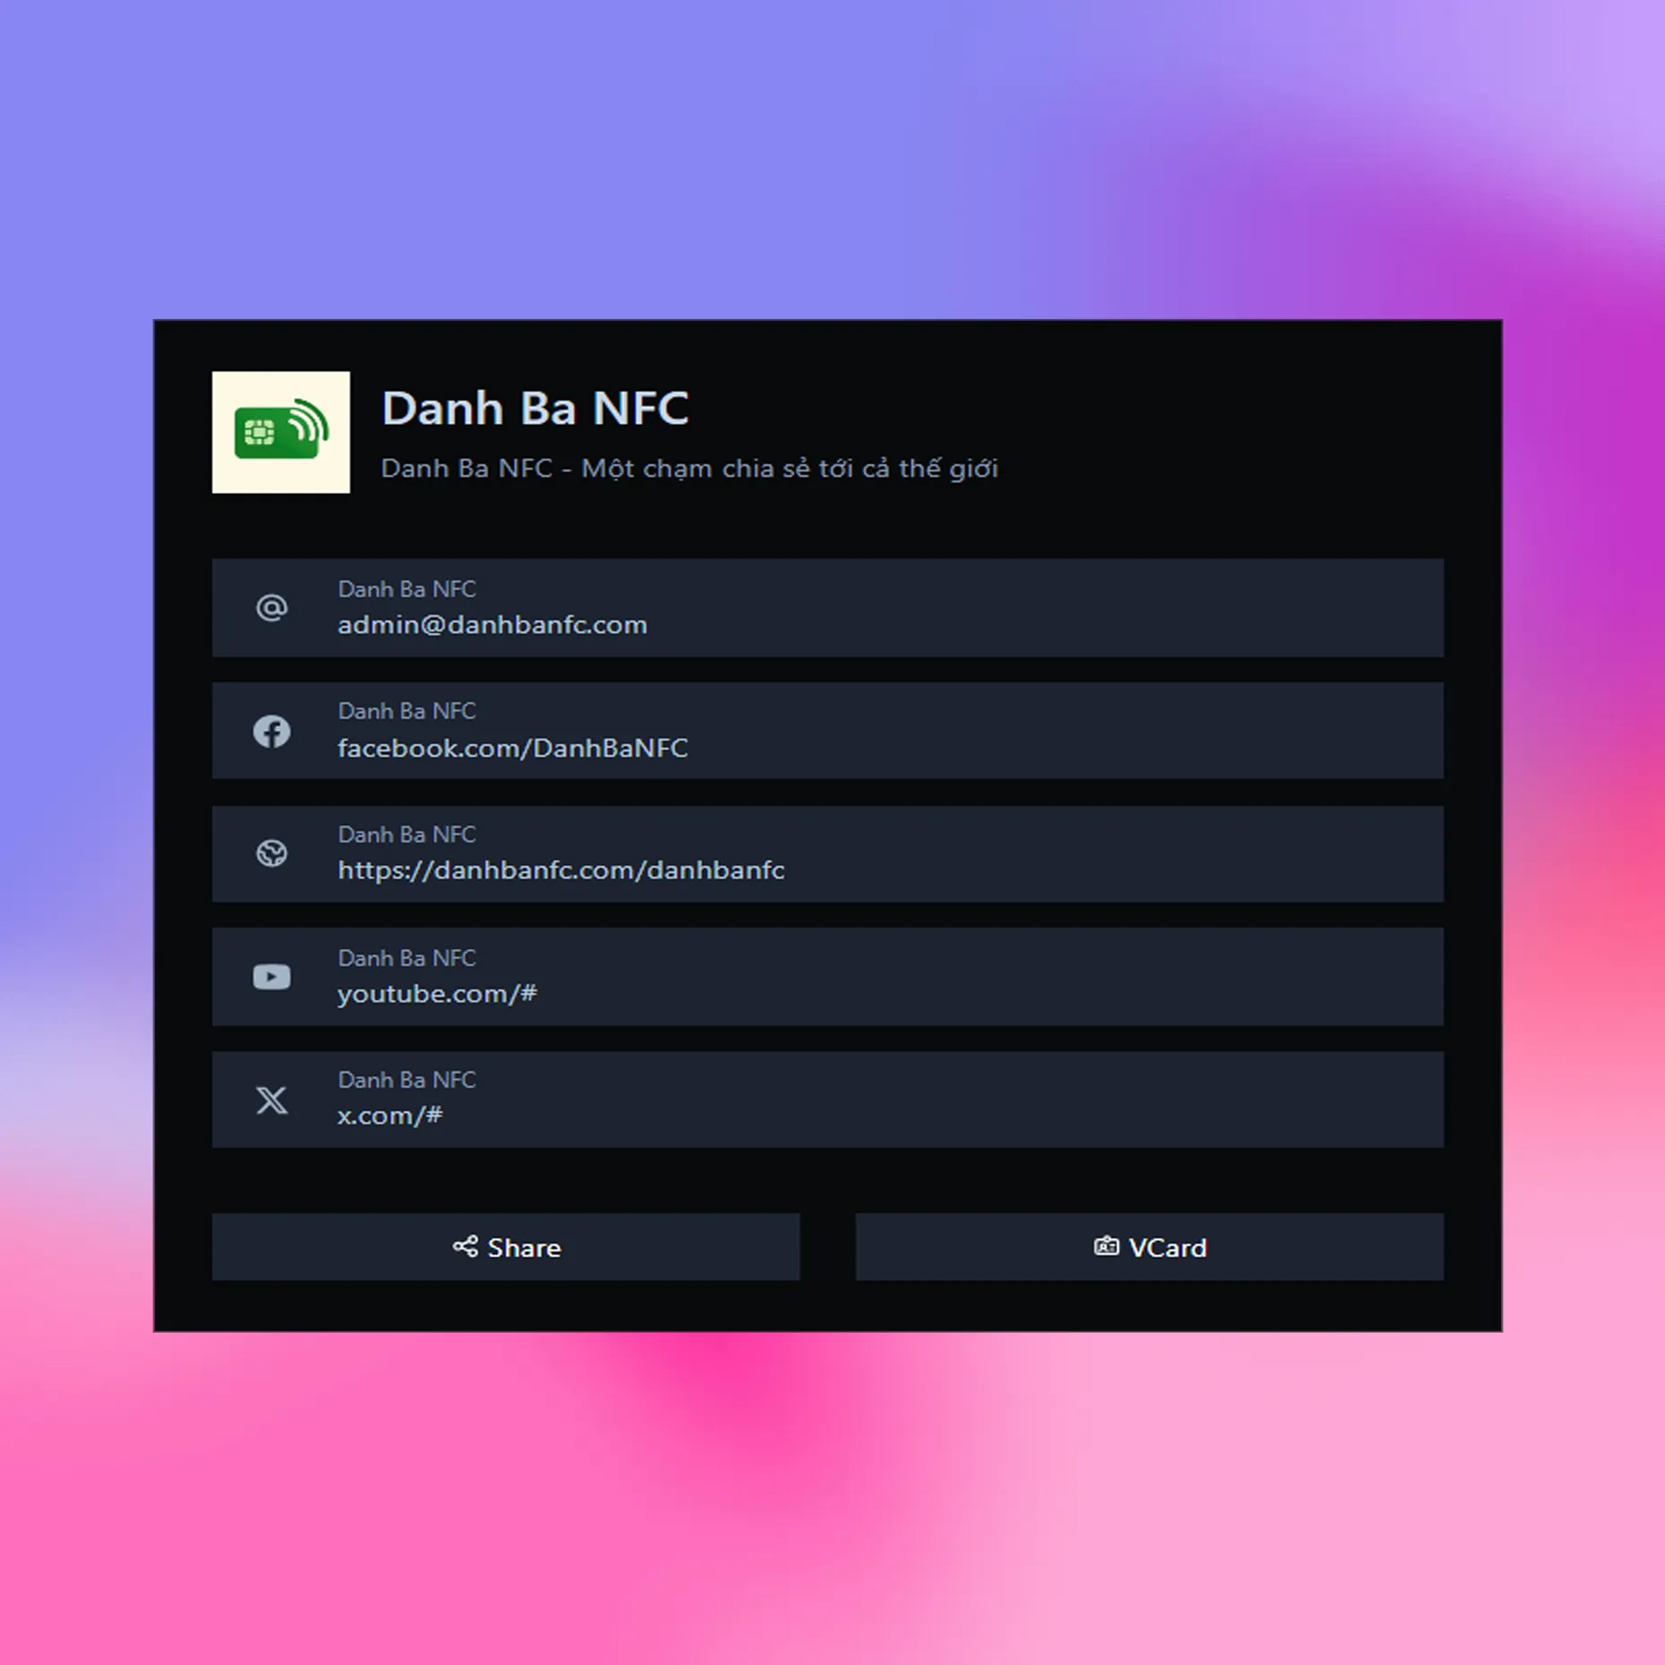Click the globe website icon
1665x1665 pixels.
[271, 853]
